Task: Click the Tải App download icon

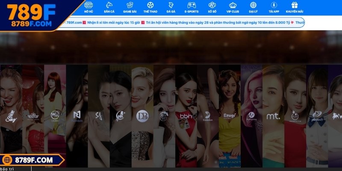Action: 274,5
